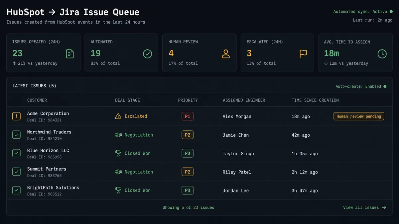
Task: Click the Human review pending badge
Action: (x=359, y=116)
